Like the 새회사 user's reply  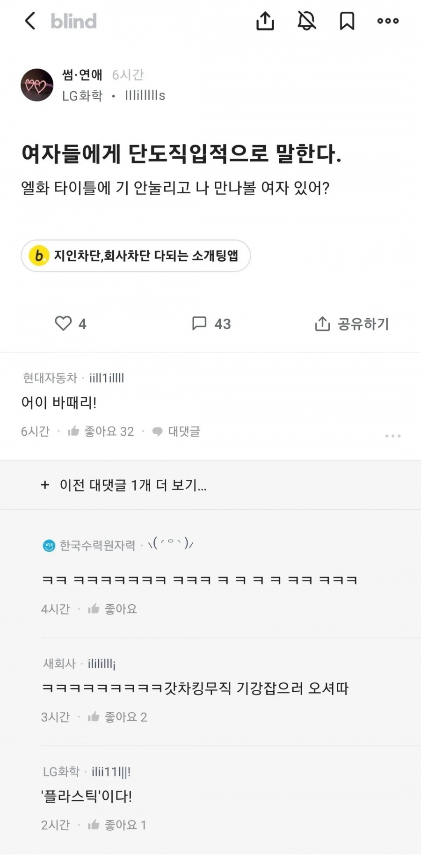[117, 717]
